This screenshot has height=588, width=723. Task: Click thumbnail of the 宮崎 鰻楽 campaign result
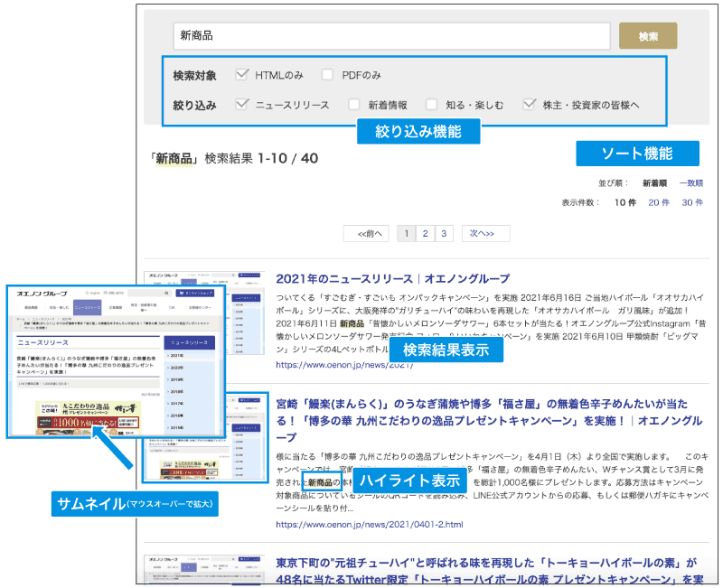click(206, 459)
